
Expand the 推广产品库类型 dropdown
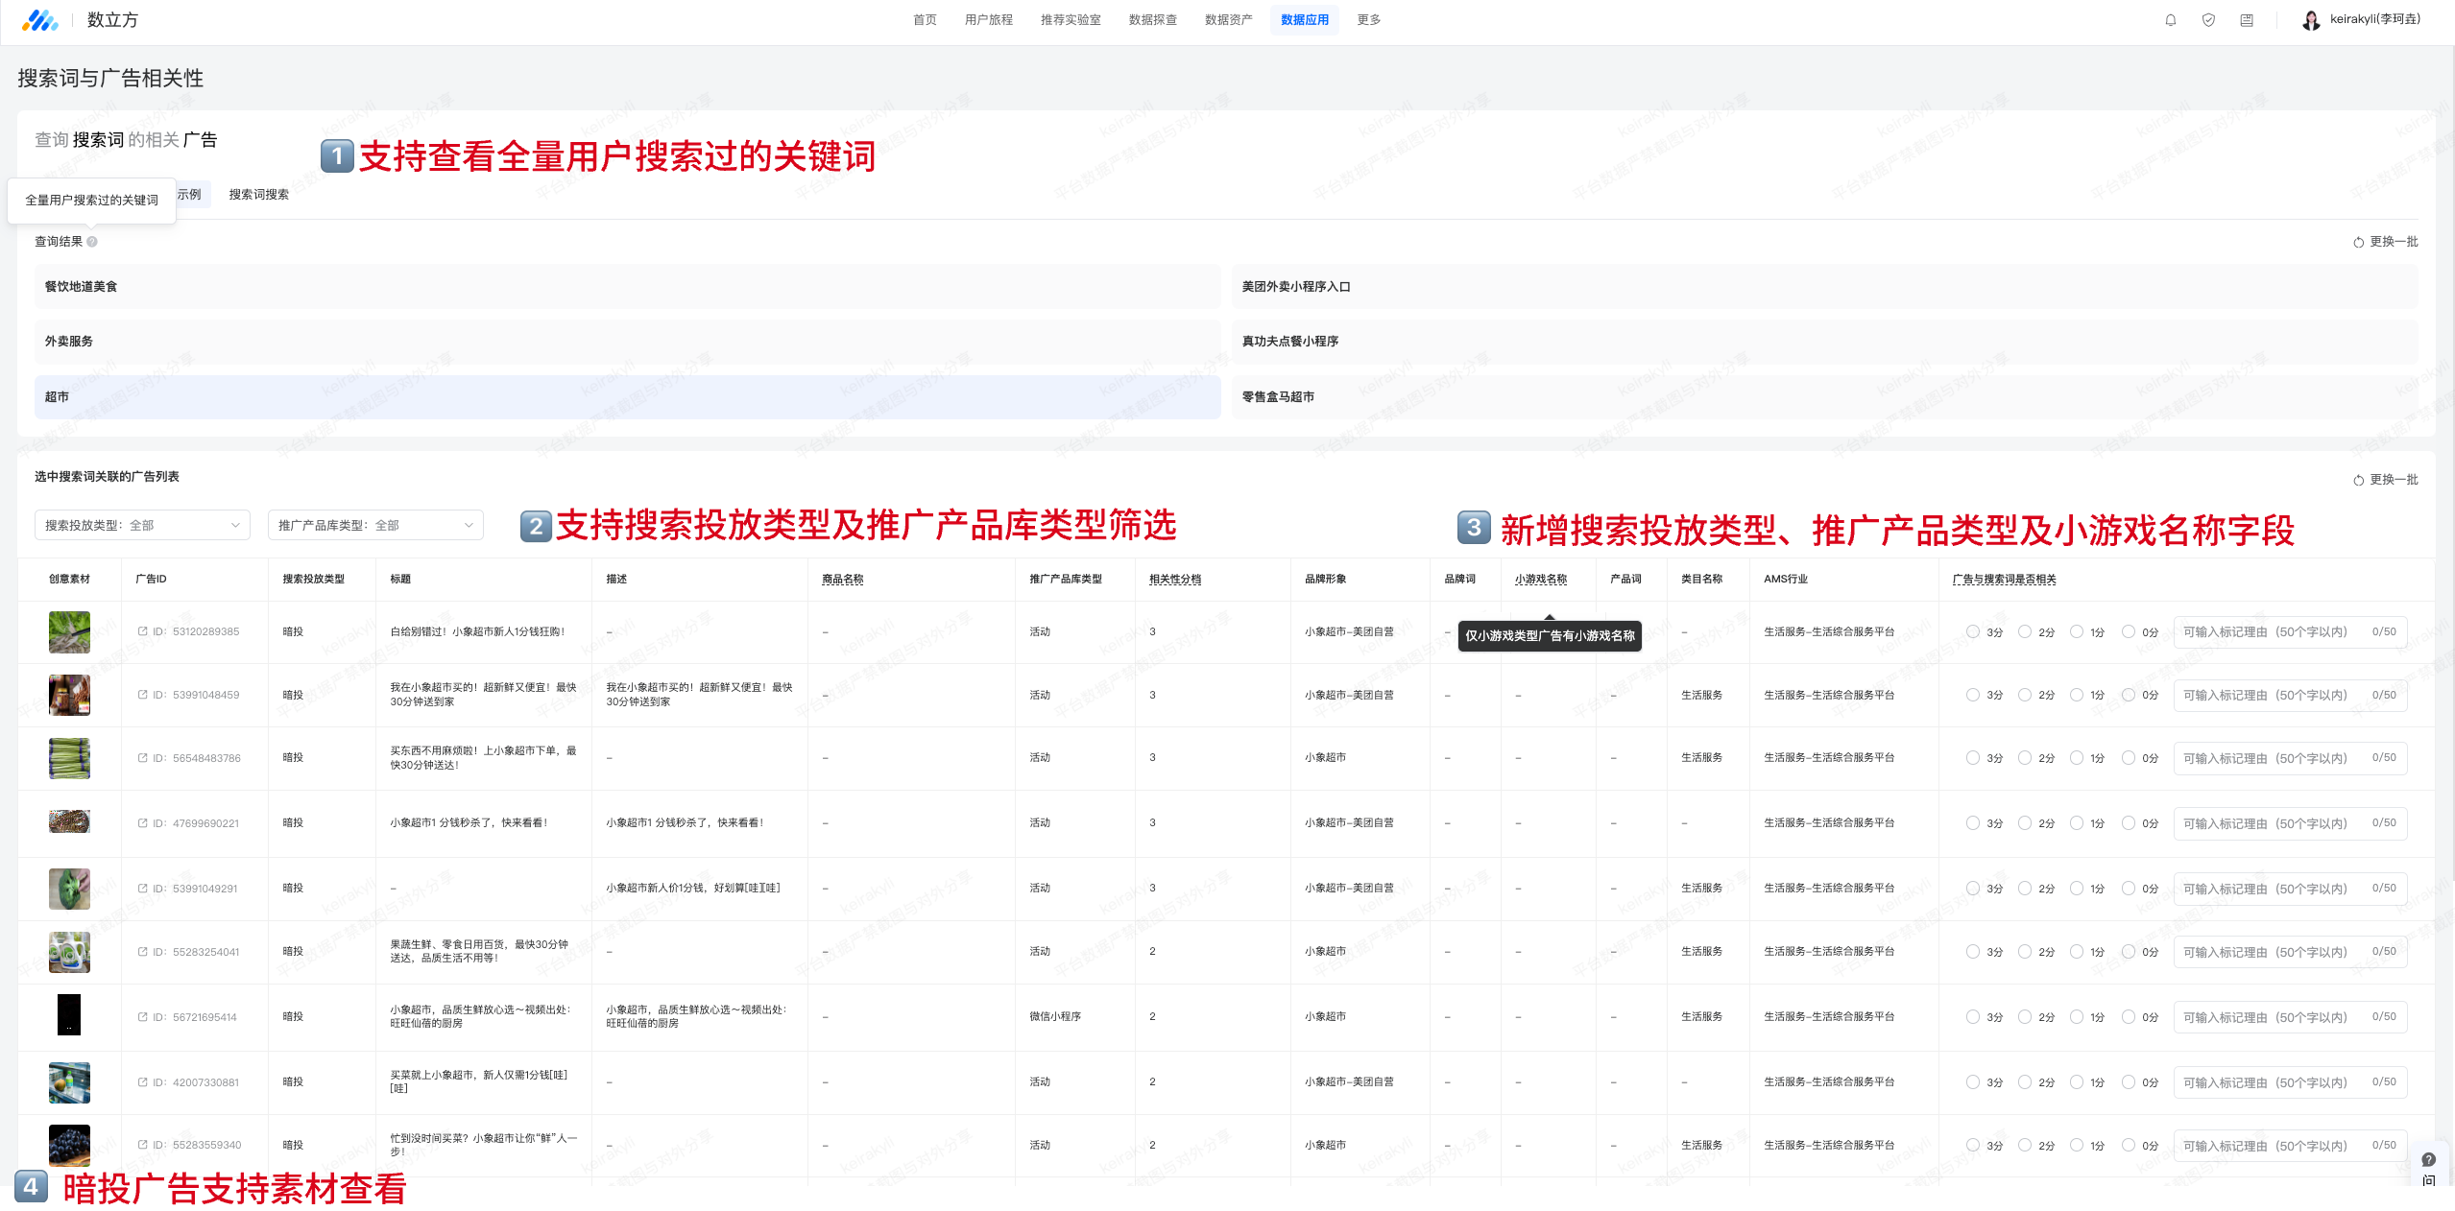click(x=375, y=525)
